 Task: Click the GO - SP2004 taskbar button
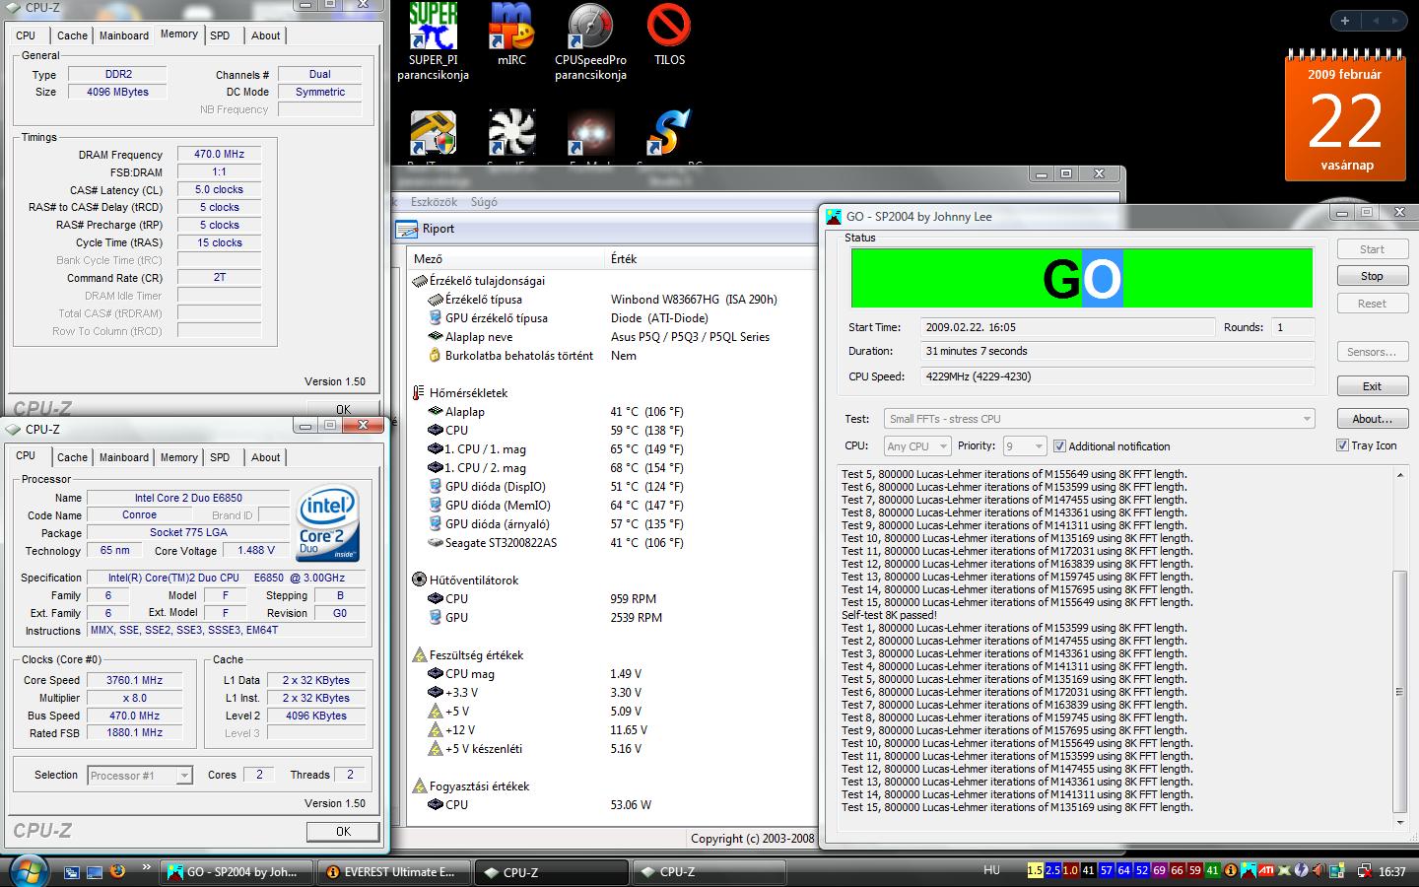coord(236,872)
